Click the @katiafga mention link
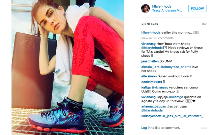Image resolution: width=209 pixels, height=135 pixels. 176,97
